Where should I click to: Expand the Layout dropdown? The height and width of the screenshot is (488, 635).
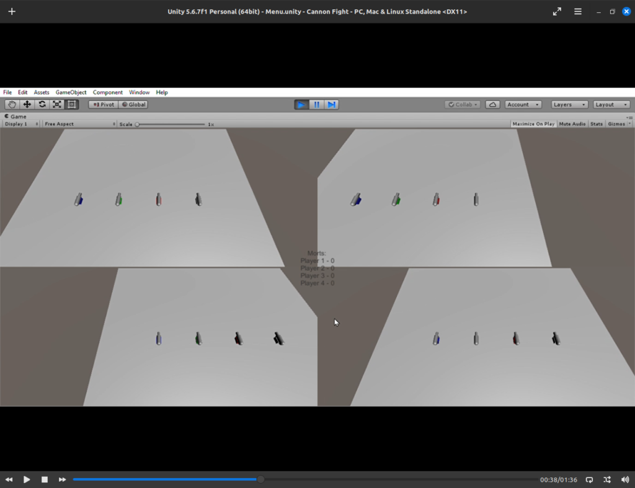(x=611, y=105)
